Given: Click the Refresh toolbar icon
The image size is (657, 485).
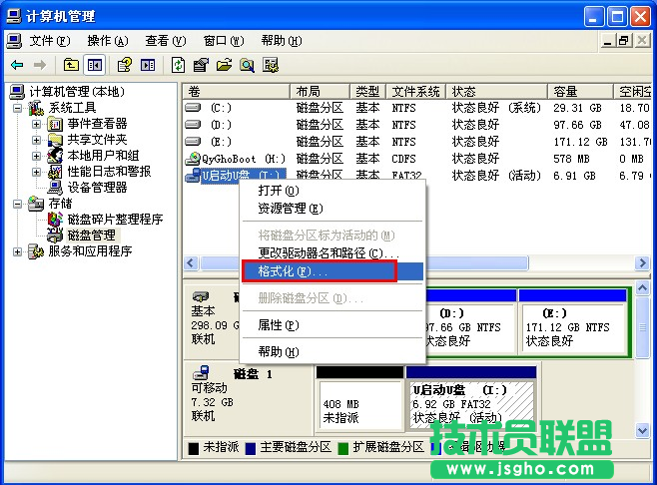Looking at the screenshot, I should pos(177,65).
